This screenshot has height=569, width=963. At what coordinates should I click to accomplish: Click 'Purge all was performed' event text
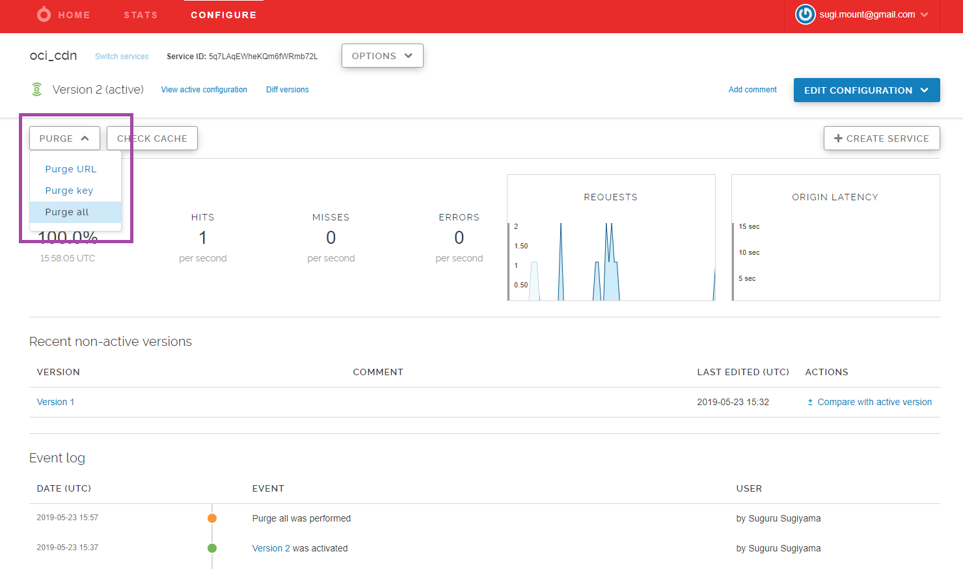click(301, 518)
